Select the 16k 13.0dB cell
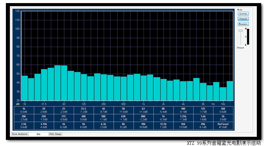The height and width of the screenshot is (146, 267). (x=183, y=126)
